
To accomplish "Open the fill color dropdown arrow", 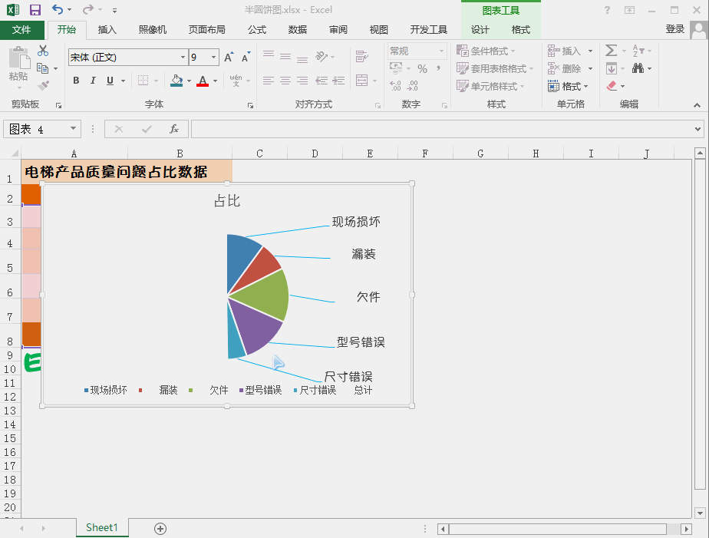I will 189,81.
